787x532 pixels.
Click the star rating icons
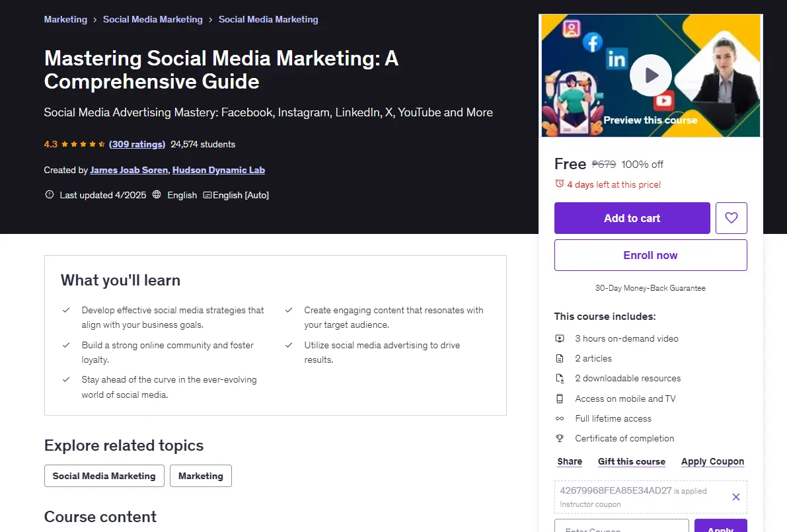(x=83, y=144)
